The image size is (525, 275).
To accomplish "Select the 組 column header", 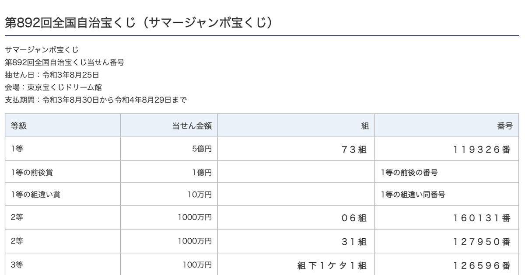I will click(x=365, y=126).
